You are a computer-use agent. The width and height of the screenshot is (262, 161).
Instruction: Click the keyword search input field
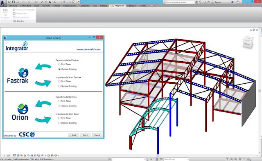click(179, 2)
